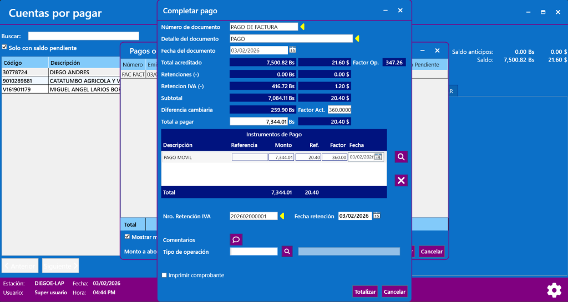
Task: Open PAGO MOVIL row date picker
Action: tap(378, 157)
